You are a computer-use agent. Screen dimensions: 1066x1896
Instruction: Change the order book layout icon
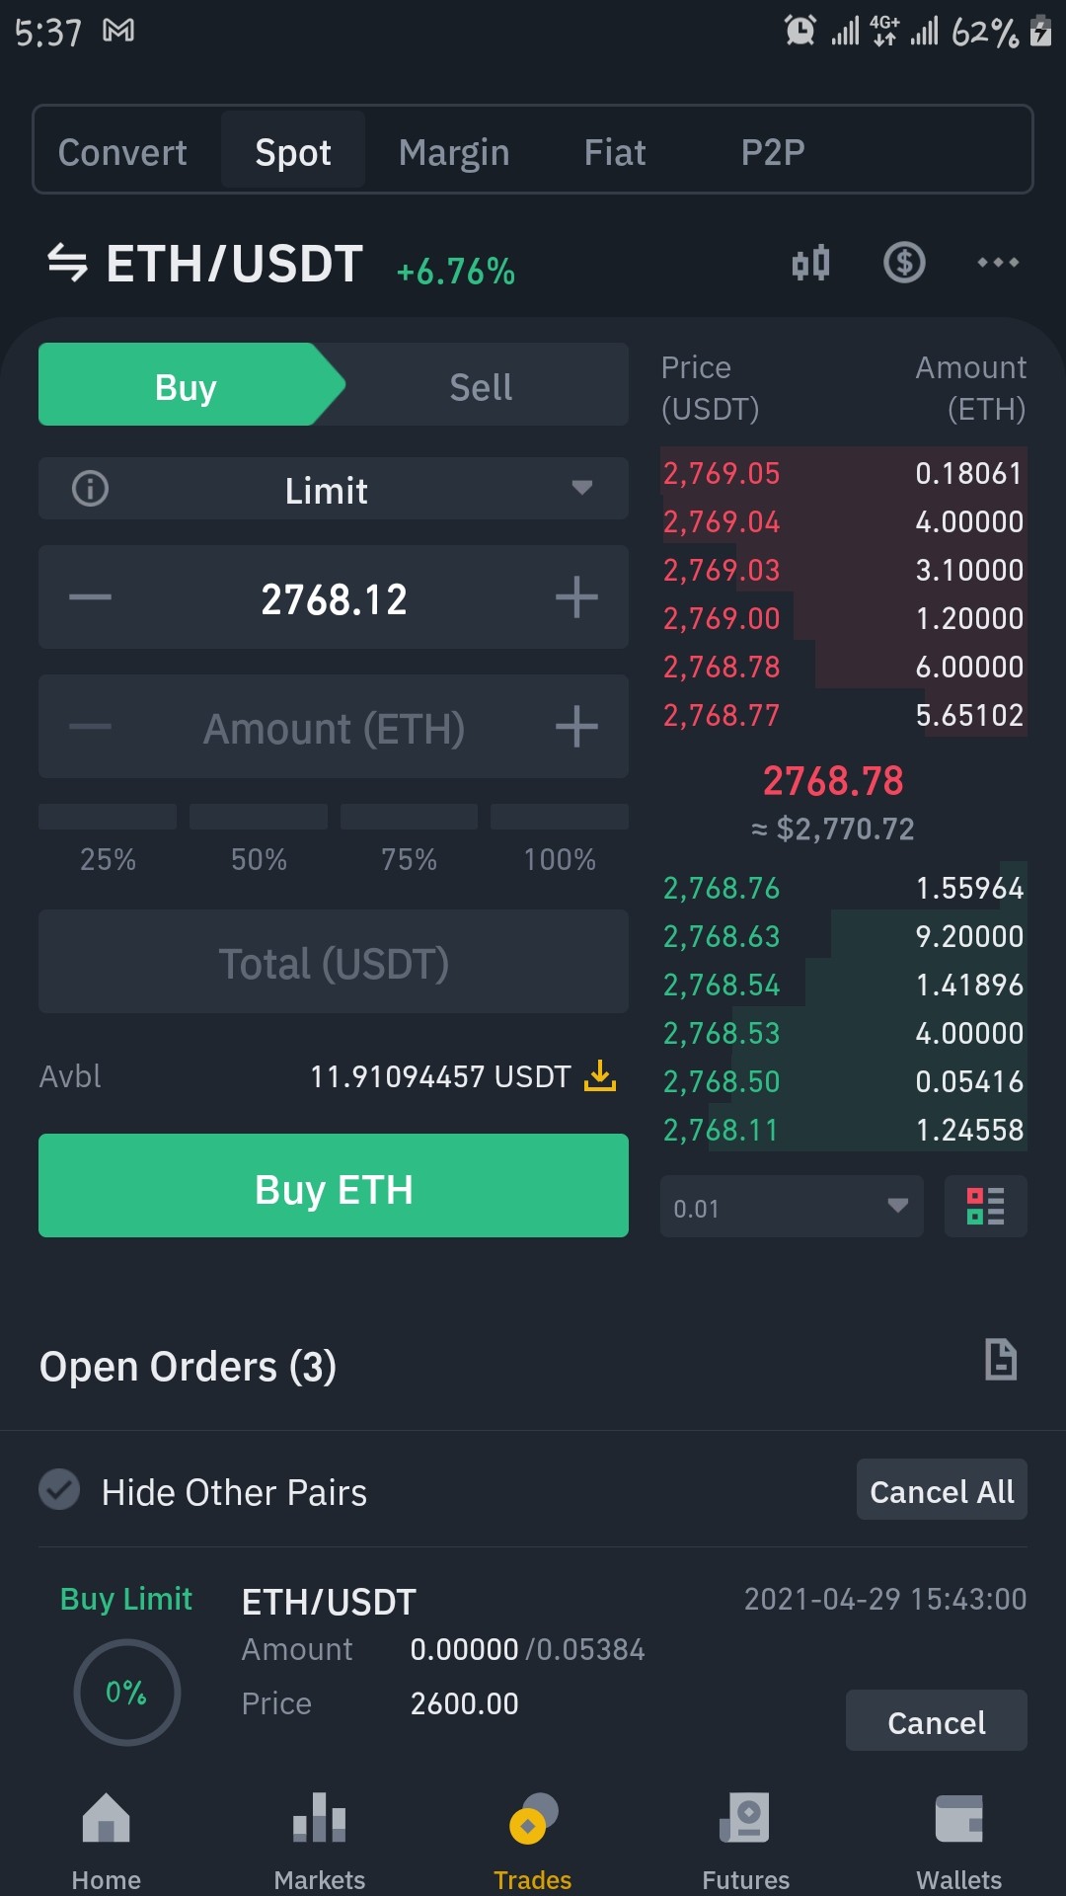coord(985,1207)
